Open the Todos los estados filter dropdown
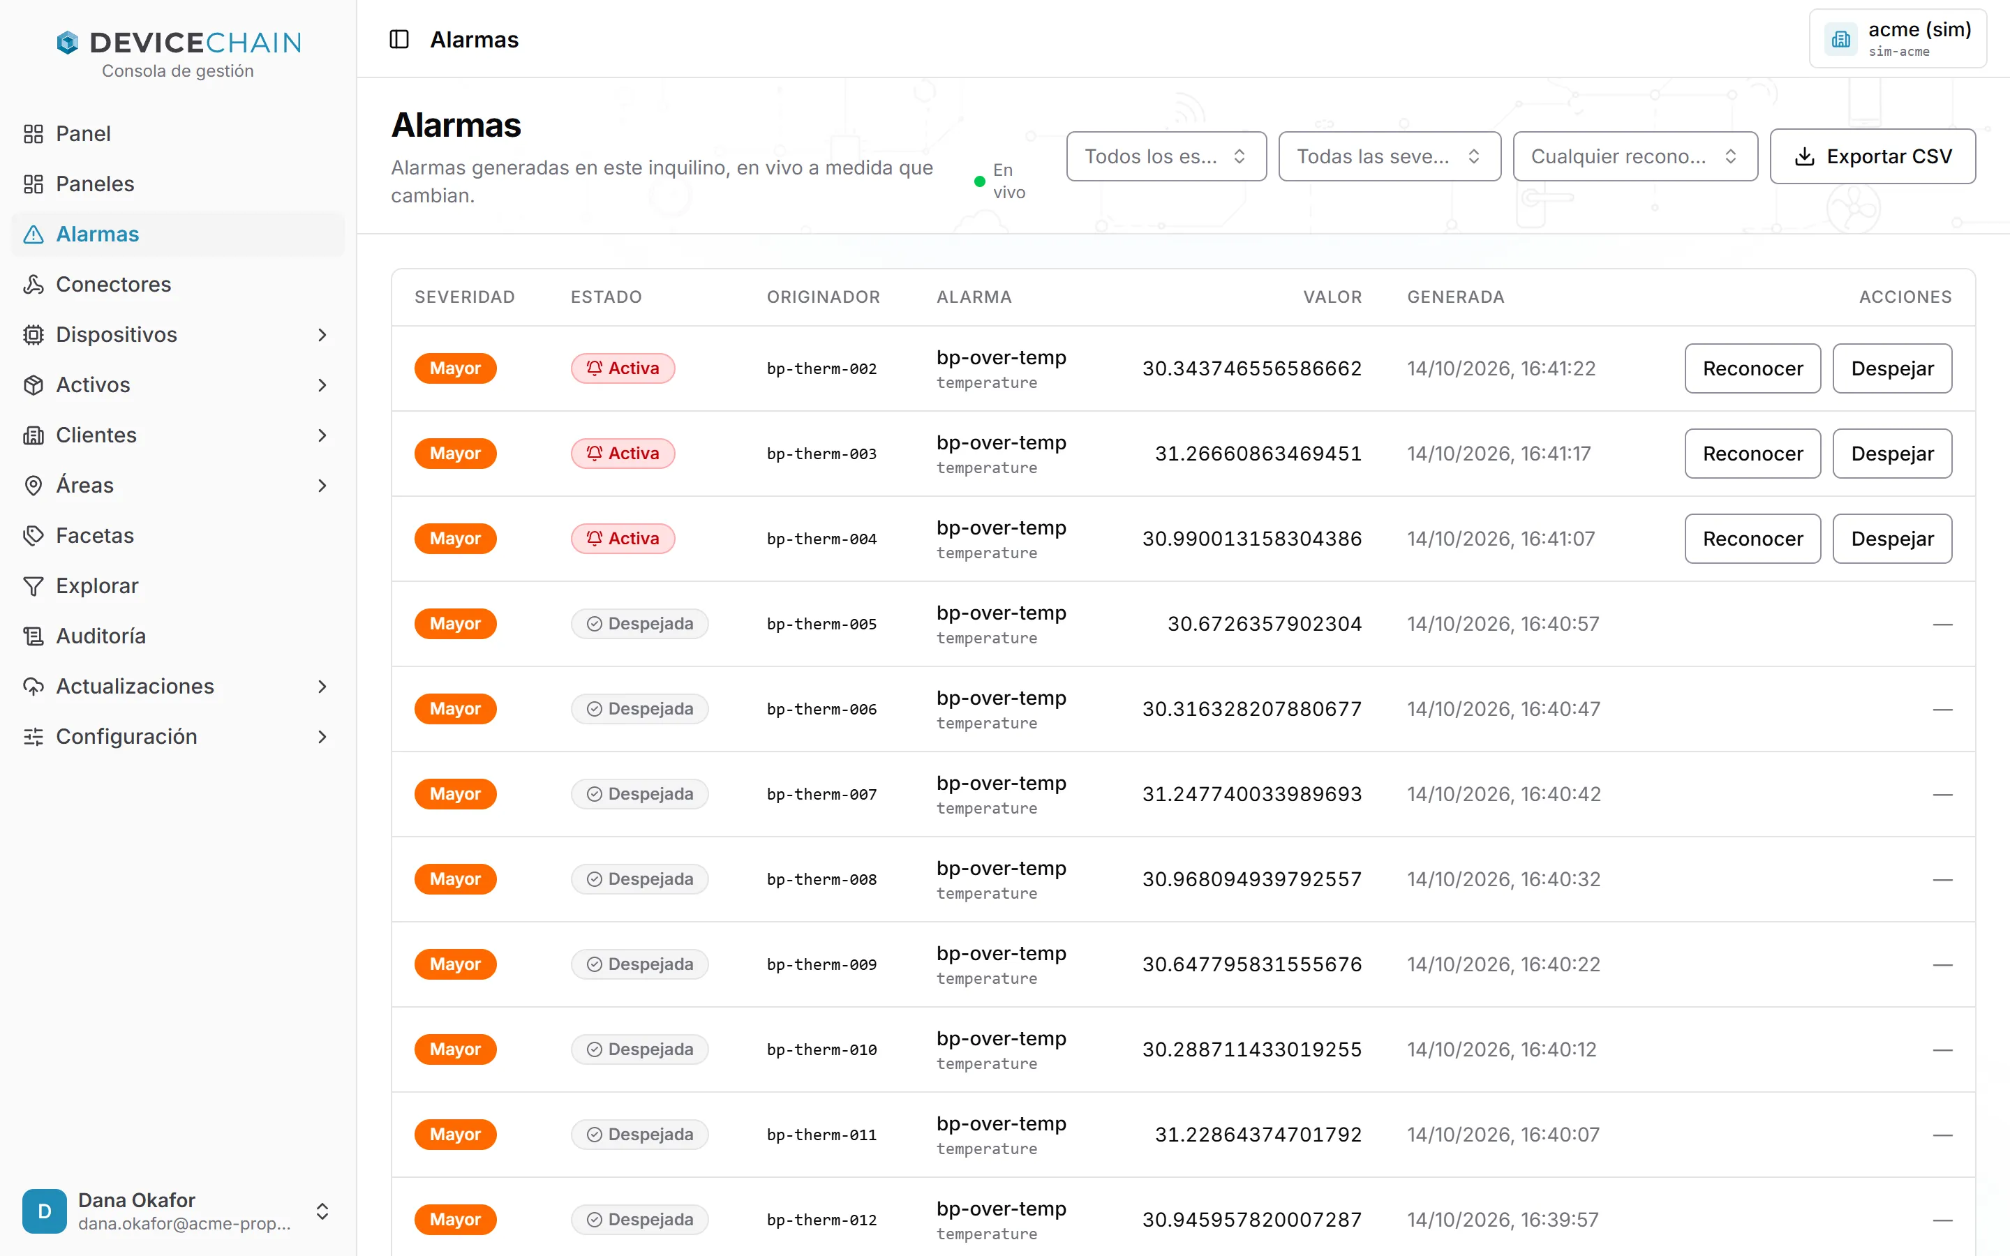2010x1256 pixels. tap(1166, 156)
